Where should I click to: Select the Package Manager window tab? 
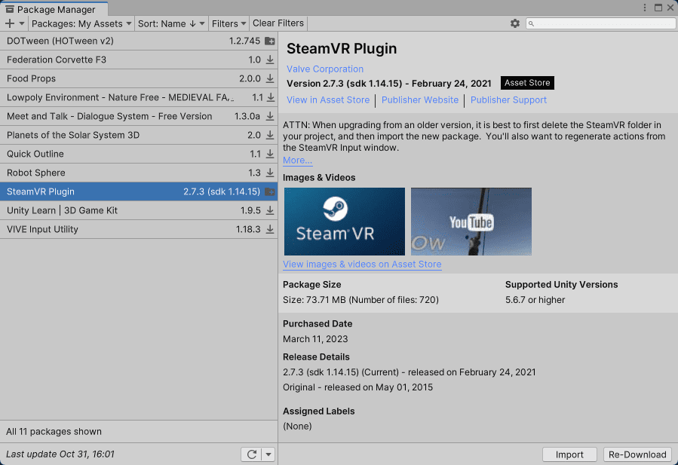point(50,9)
